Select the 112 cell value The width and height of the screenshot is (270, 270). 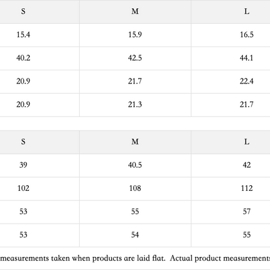[247, 188]
